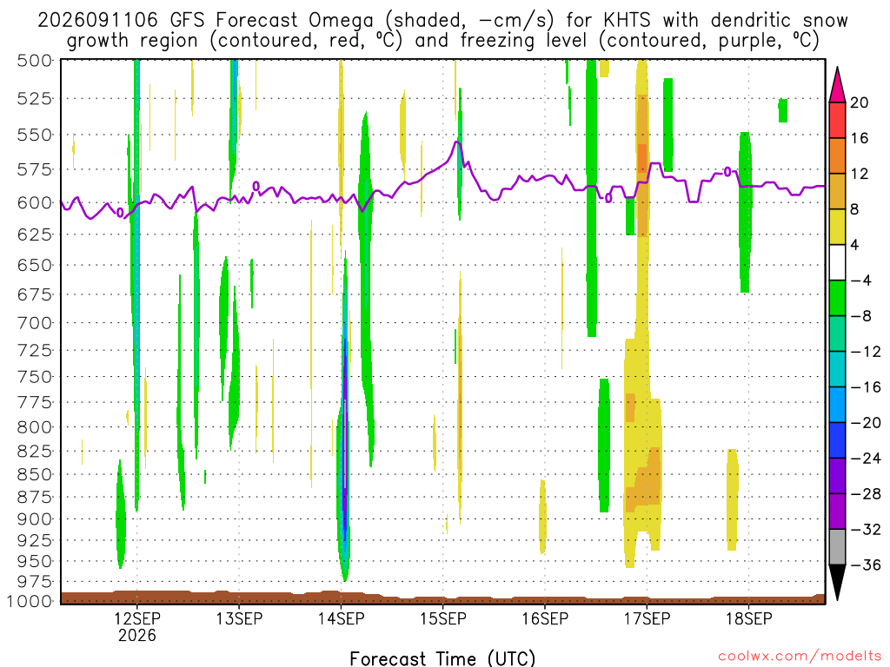This screenshot has height=667, width=890.
Task: Choose the white -4 to 4 colorbar segment
Action: click(837, 262)
